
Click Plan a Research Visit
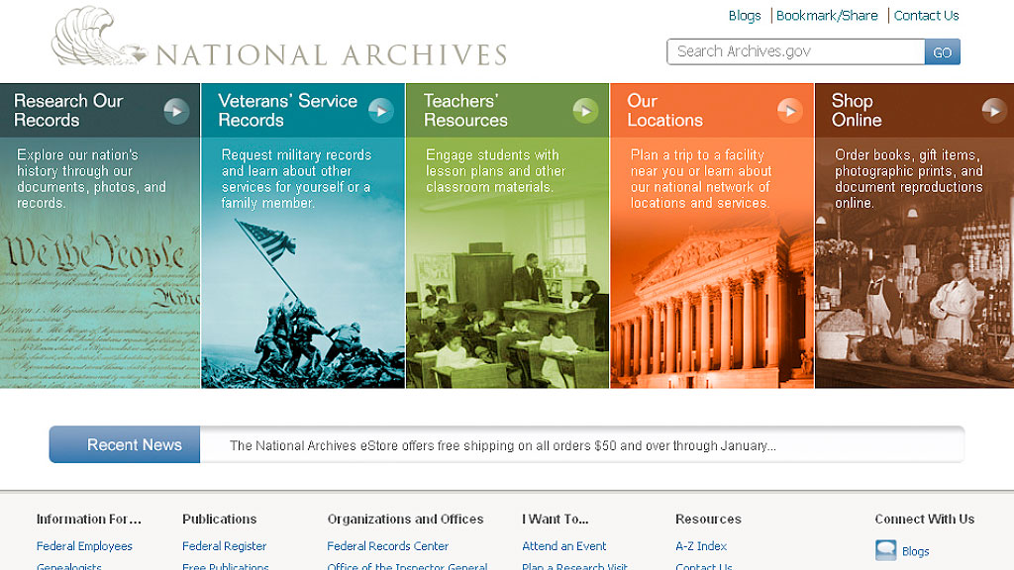574,566
